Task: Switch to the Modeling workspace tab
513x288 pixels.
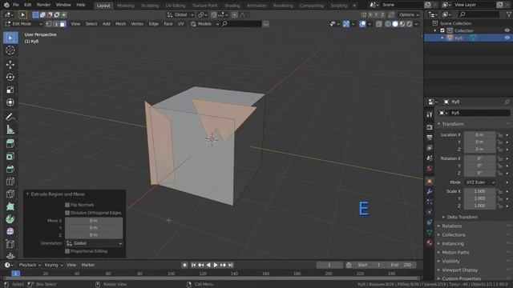Action: pyautogui.click(x=126, y=6)
